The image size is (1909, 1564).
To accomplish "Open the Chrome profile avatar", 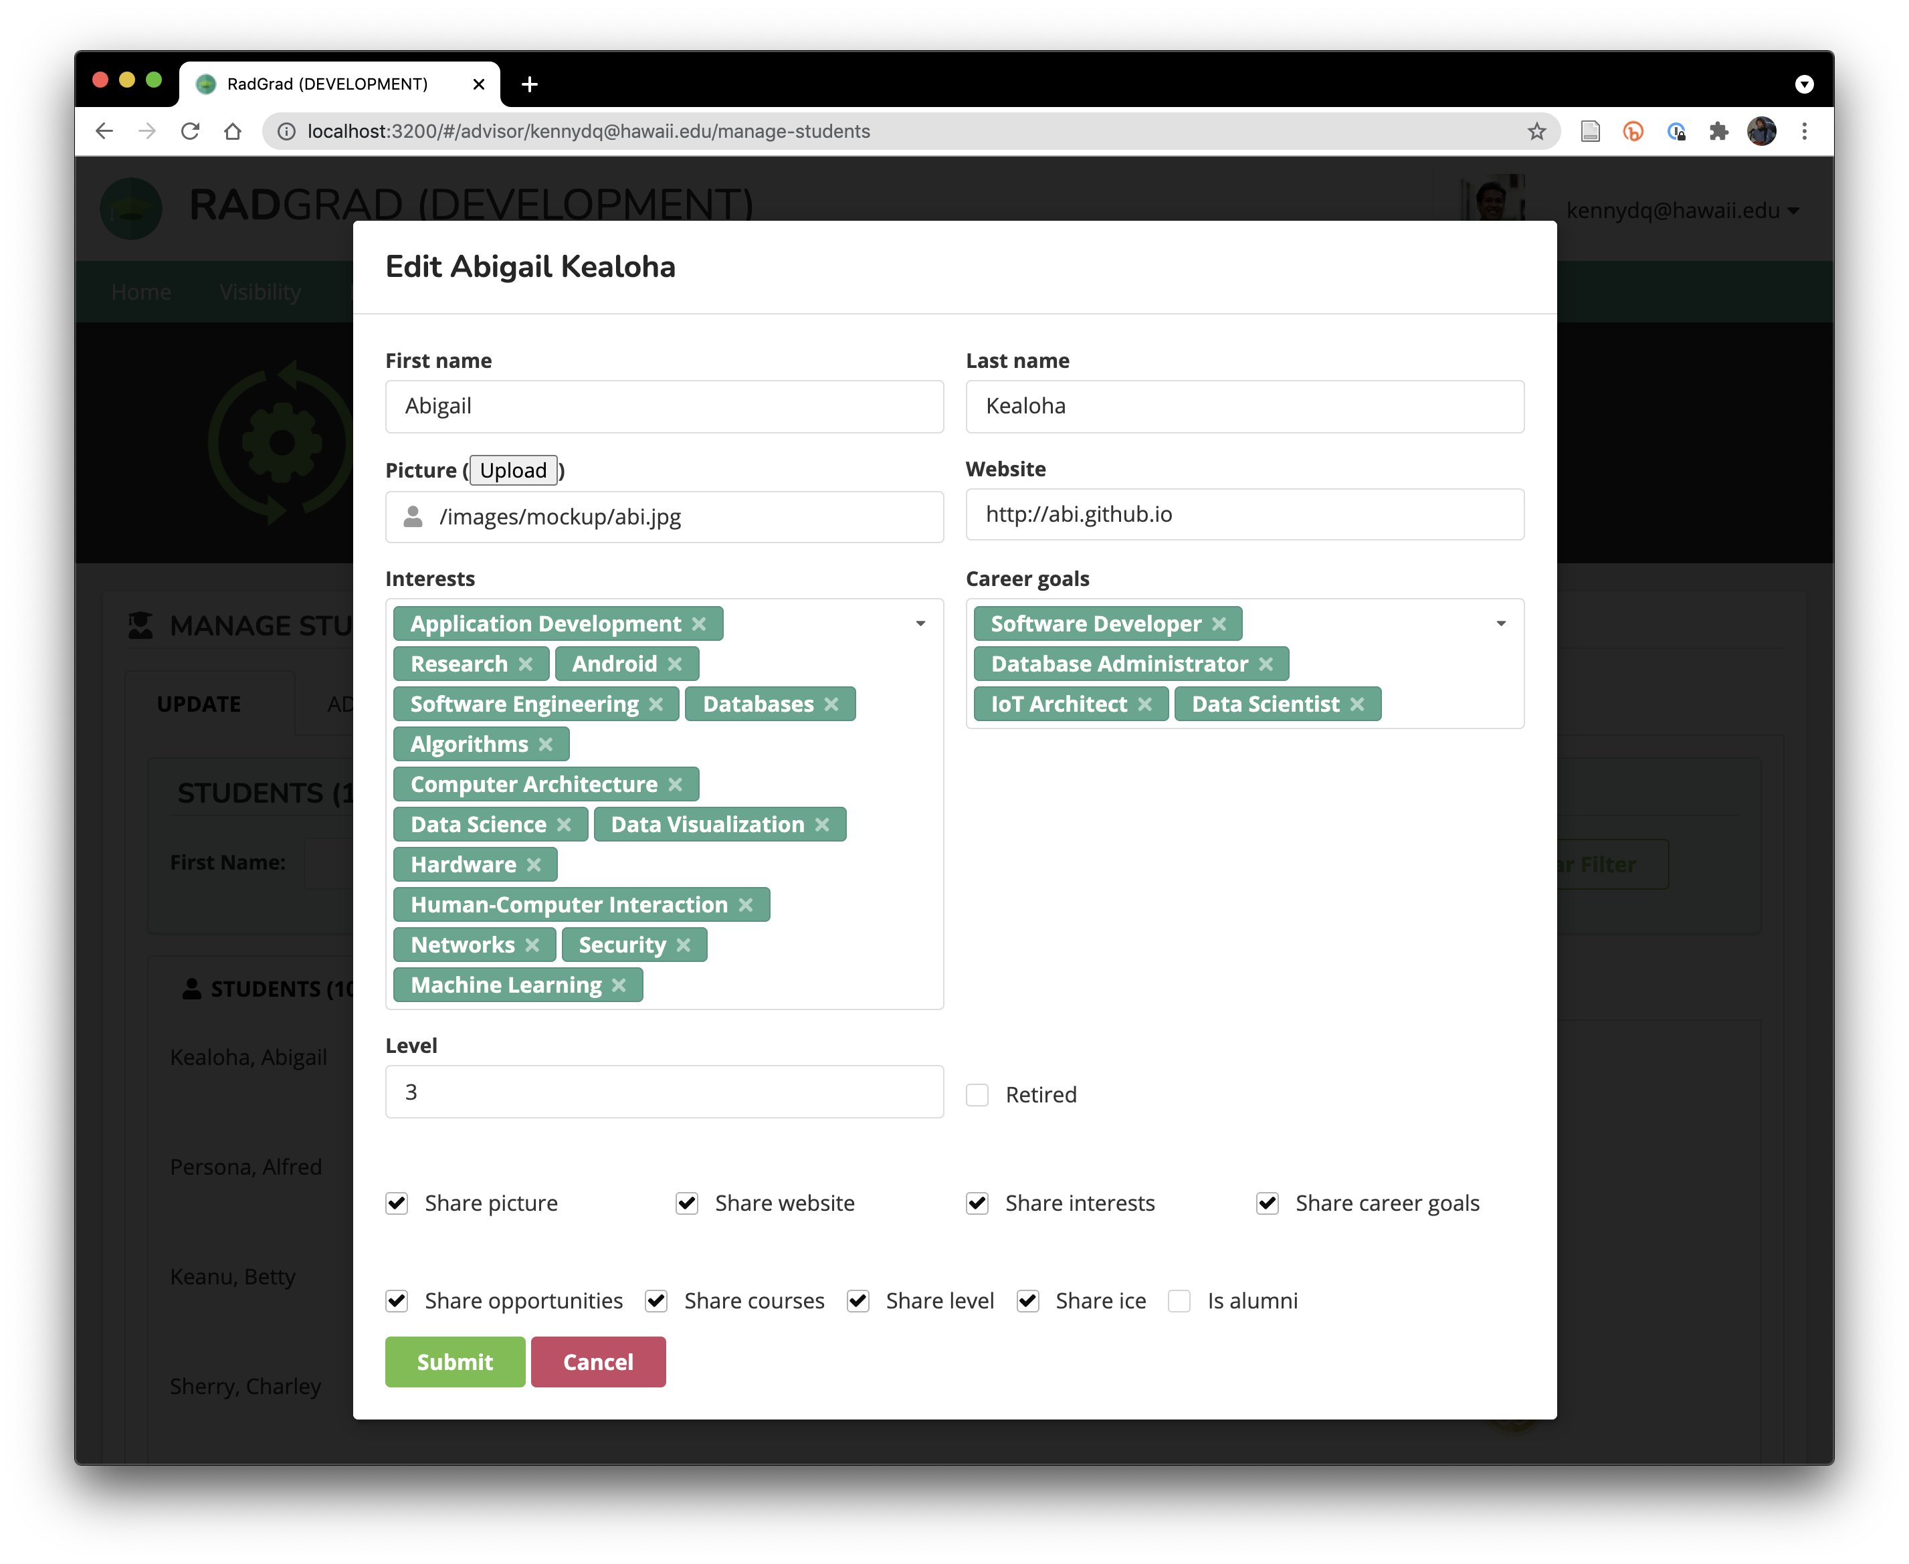I will [x=1761, y=132].
